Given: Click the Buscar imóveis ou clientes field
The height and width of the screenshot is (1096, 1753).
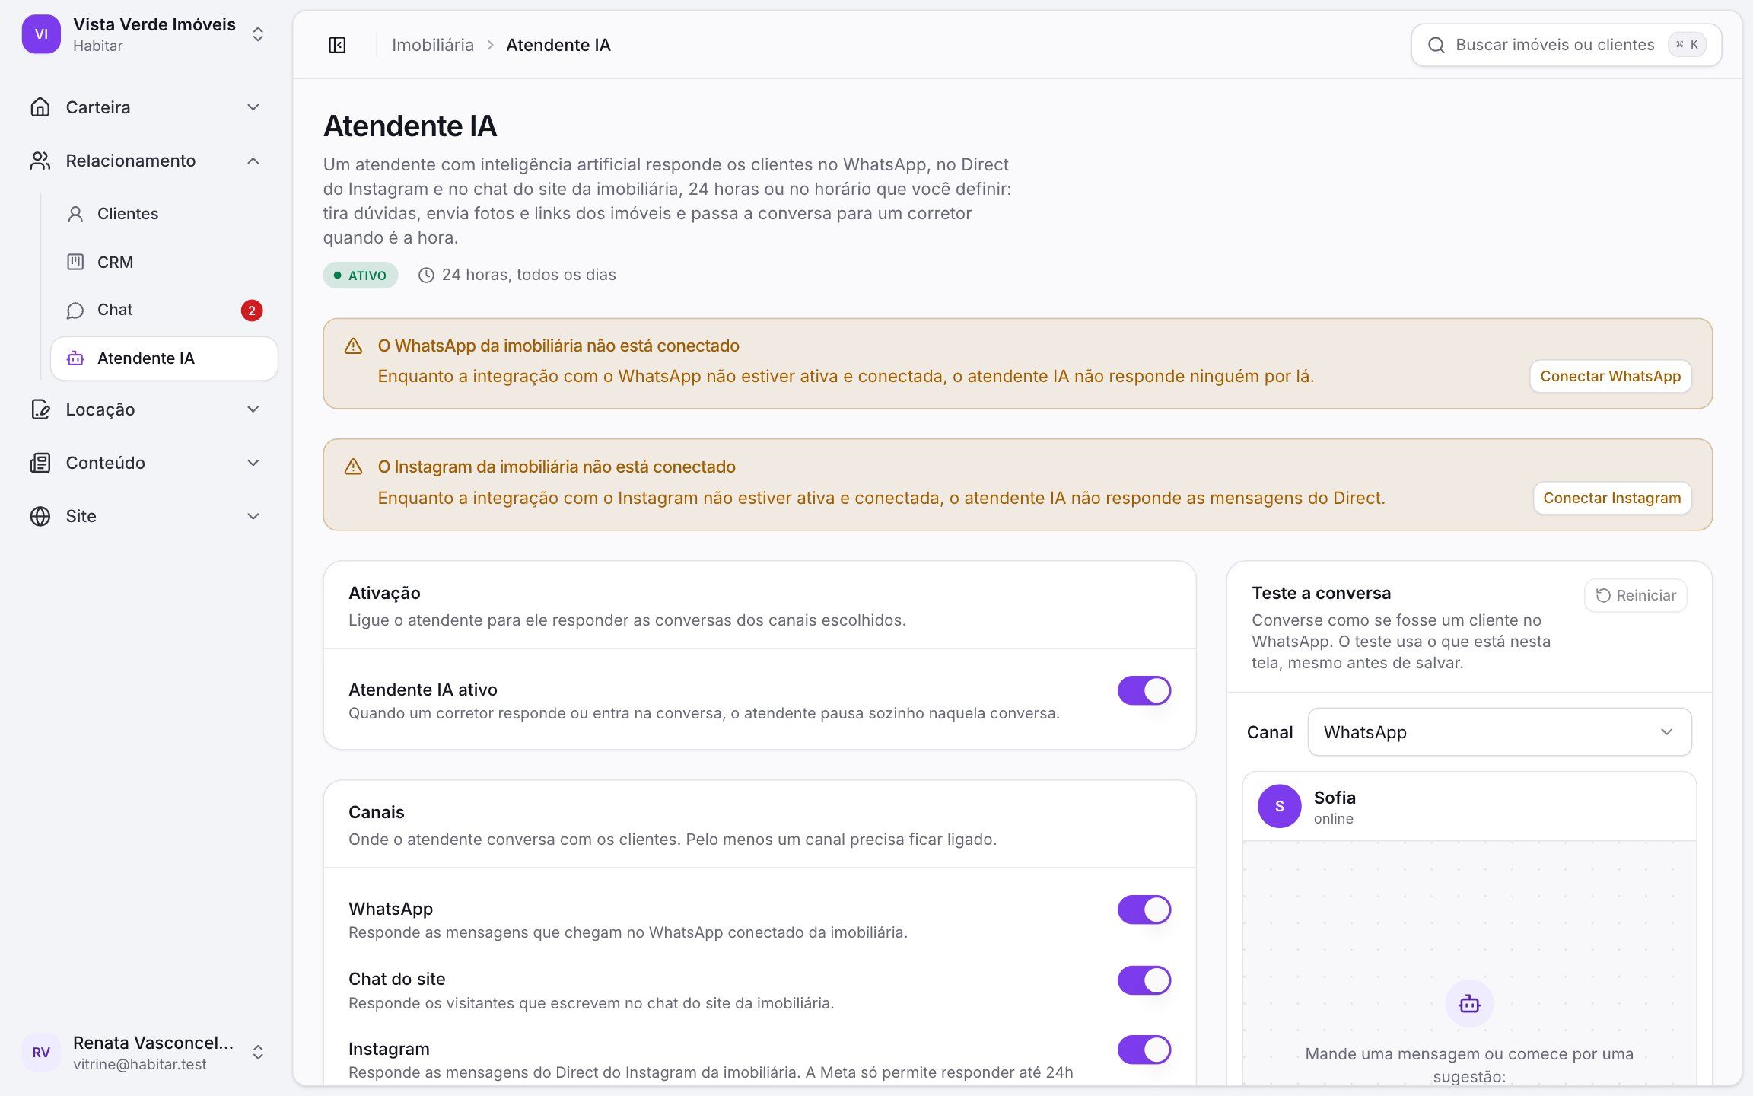Looking at the screenshot, I should [x=1566, y=45].
